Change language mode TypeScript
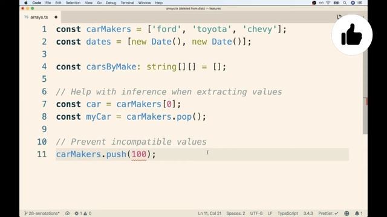 tap(288, 213)
